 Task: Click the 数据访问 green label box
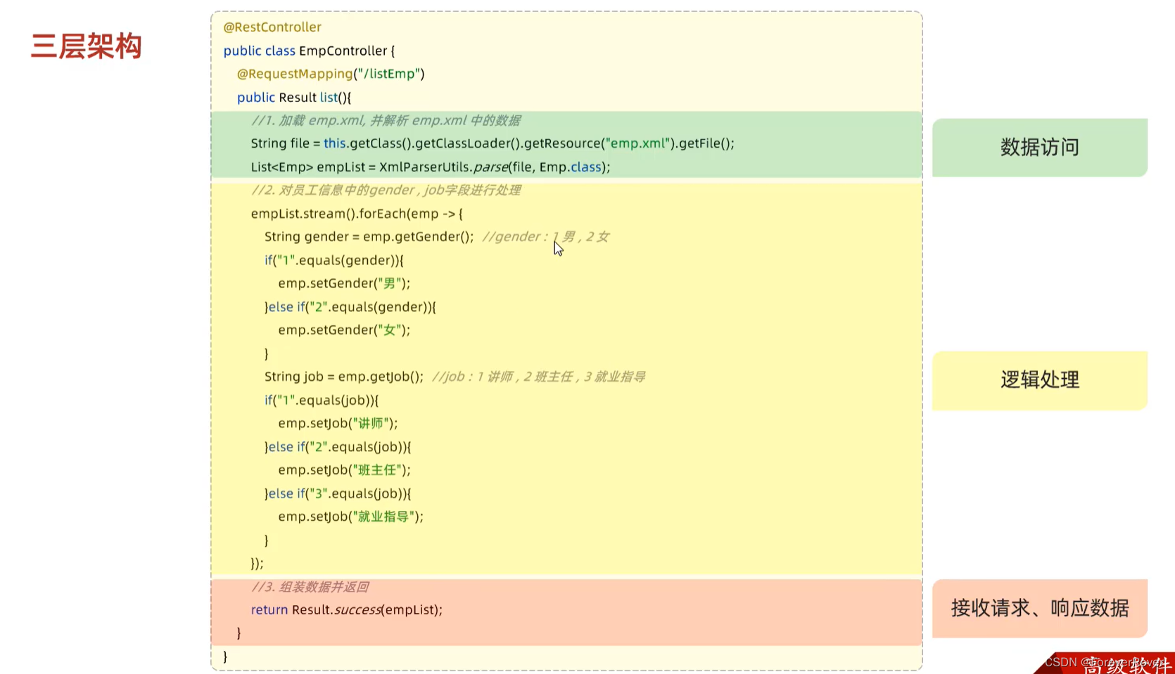1039,148
